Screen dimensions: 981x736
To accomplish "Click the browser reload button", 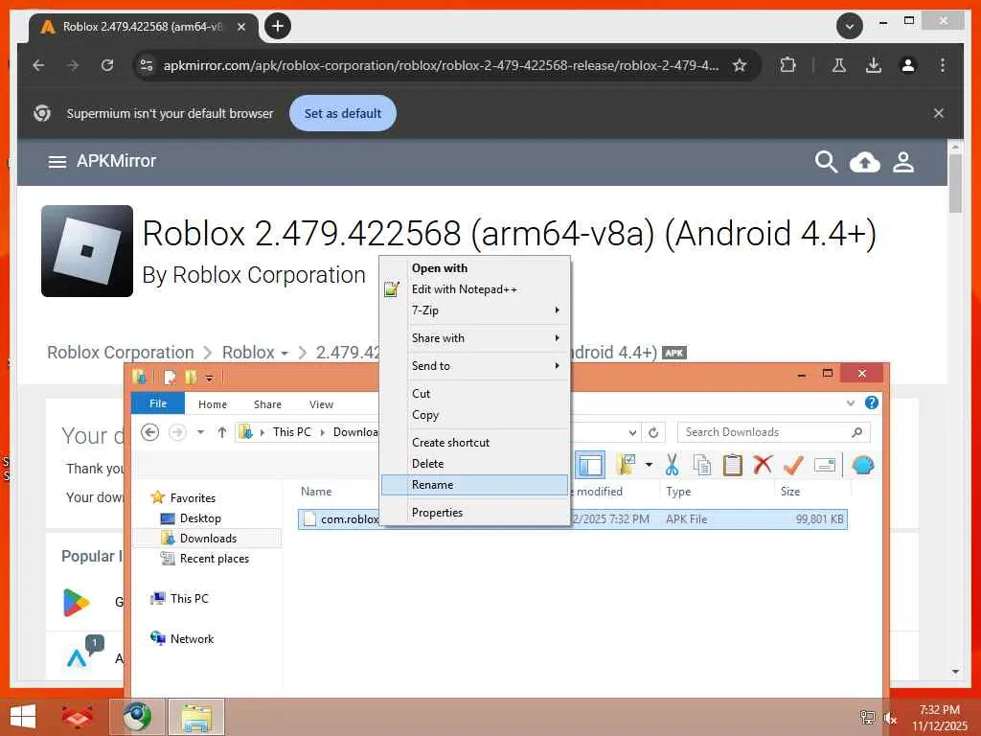I will 107,65.
